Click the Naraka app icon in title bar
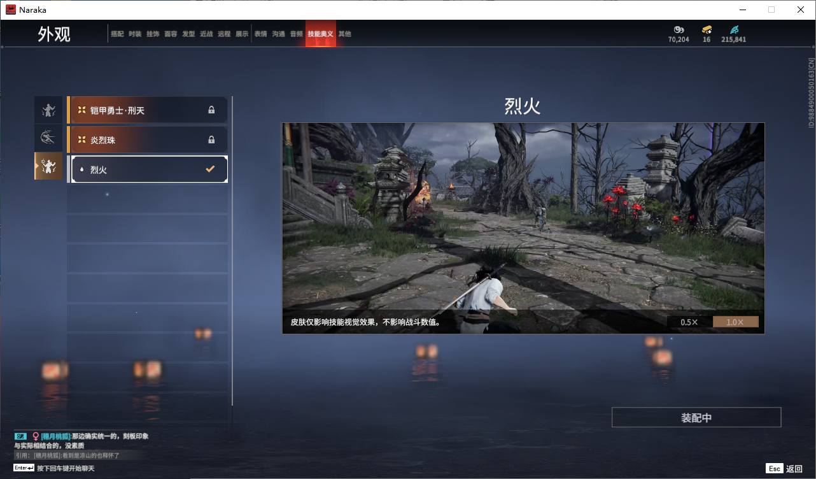The width and height of the screenshot is (816, 479). point(11,10)
